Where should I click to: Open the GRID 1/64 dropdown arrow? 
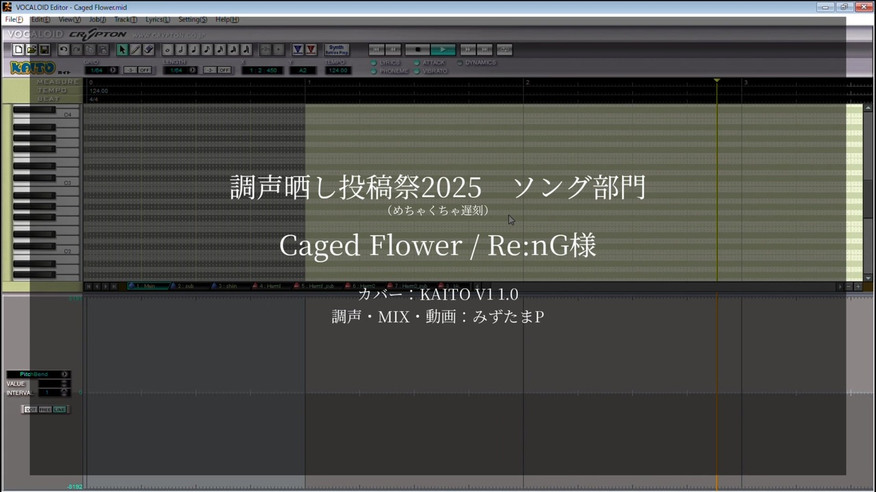tap(113, 70)
